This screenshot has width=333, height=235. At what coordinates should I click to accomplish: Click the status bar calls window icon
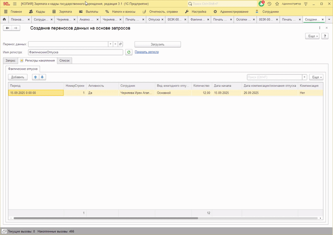point(4,231)
